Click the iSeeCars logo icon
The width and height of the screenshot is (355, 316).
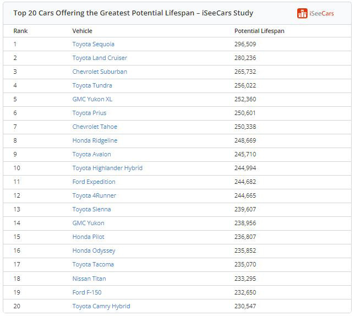(302, 13)
